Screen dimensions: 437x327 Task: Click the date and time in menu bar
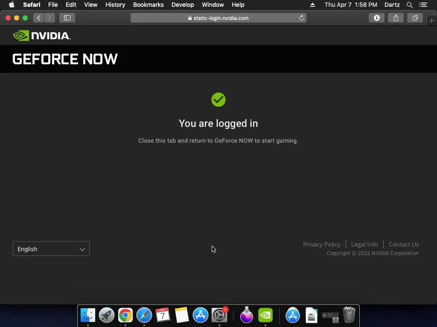351,5
